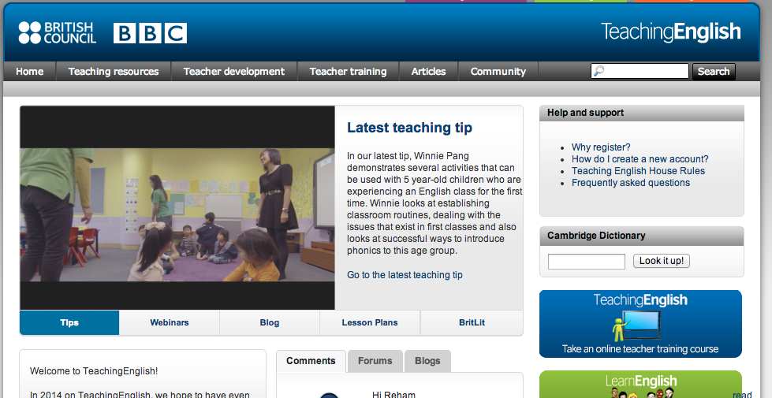Screen dimensions: 772x398
Task: Click the magnifier icon in search box
Action: coord(599,71)
